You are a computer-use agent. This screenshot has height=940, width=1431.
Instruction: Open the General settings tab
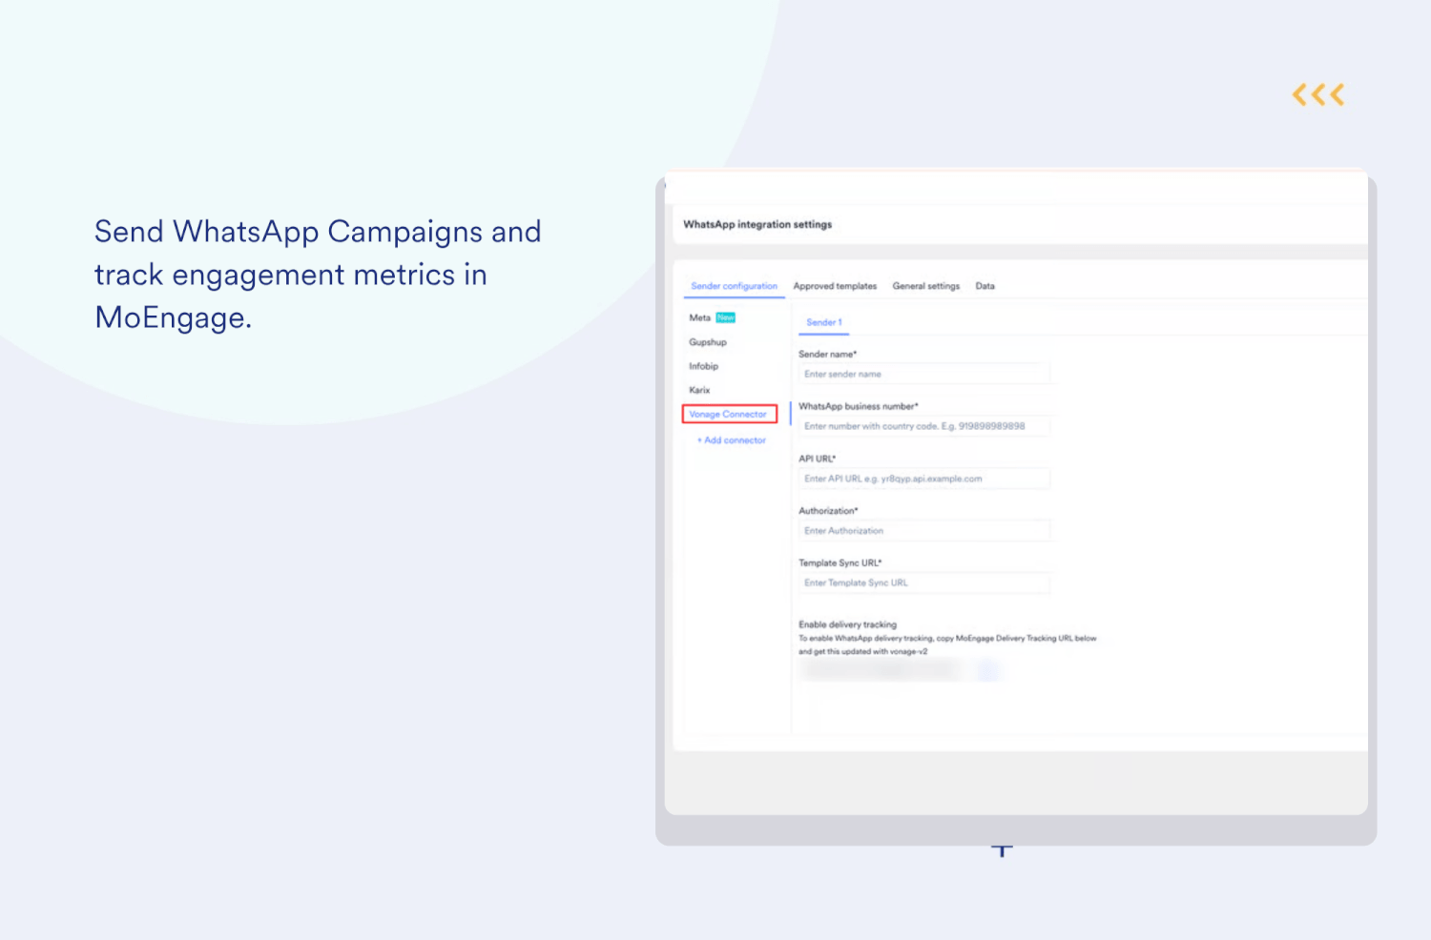925,286
